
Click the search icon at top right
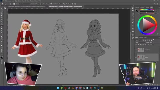(155, 4)
